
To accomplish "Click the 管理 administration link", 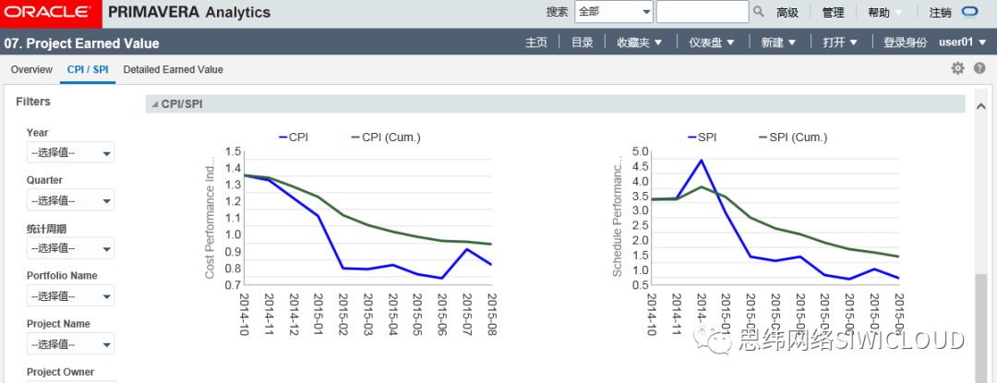I will click(833, 12).
